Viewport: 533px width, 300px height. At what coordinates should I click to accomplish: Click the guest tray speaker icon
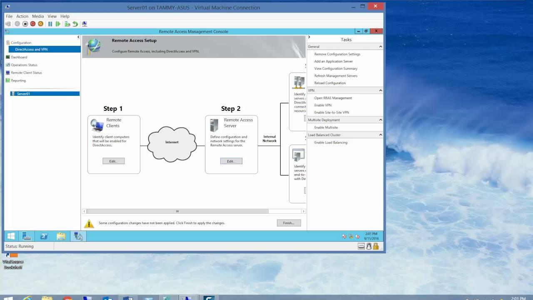click(x=357, y=236)
